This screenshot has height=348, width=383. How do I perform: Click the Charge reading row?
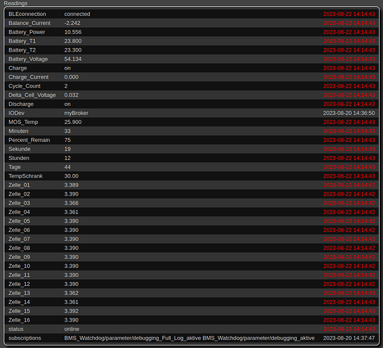192,68
